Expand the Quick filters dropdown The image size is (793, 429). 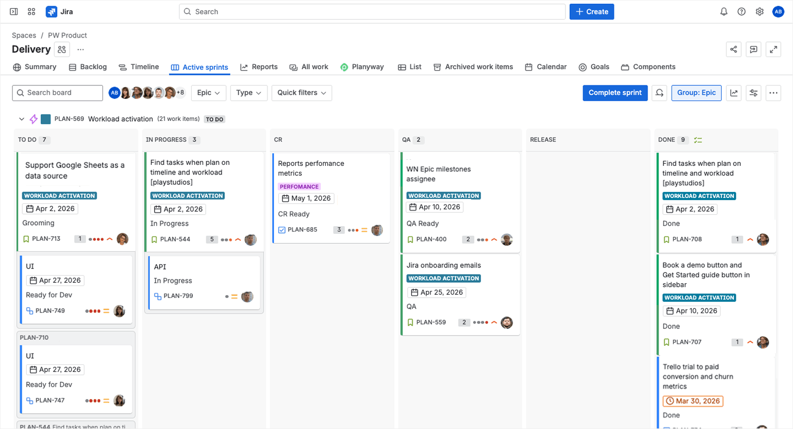click(x=301, y=93)
